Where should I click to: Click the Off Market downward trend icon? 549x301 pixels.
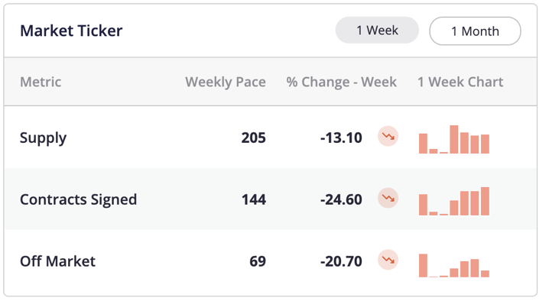pyautogui.click(x=388, y=260)
